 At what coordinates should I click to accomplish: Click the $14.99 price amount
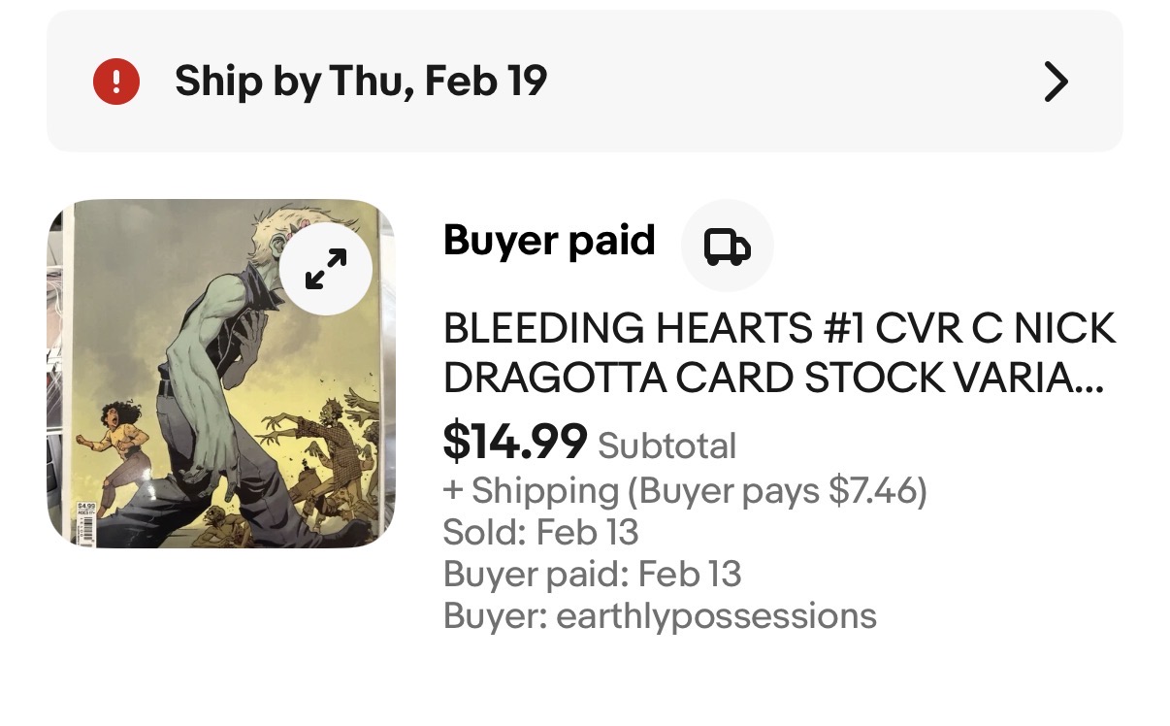tap(514, 443)
